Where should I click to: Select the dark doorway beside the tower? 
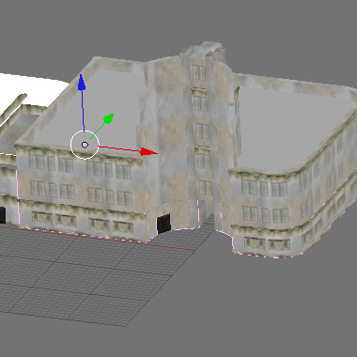coord(163,224)
